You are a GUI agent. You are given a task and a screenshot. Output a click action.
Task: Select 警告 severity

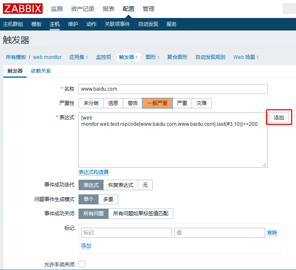click(133, 103)
